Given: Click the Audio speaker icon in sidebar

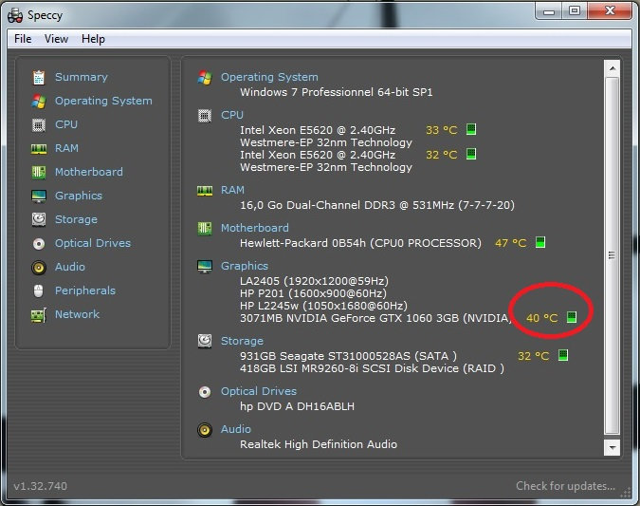Looking at the screenshot, I should (x=39, y=268).
